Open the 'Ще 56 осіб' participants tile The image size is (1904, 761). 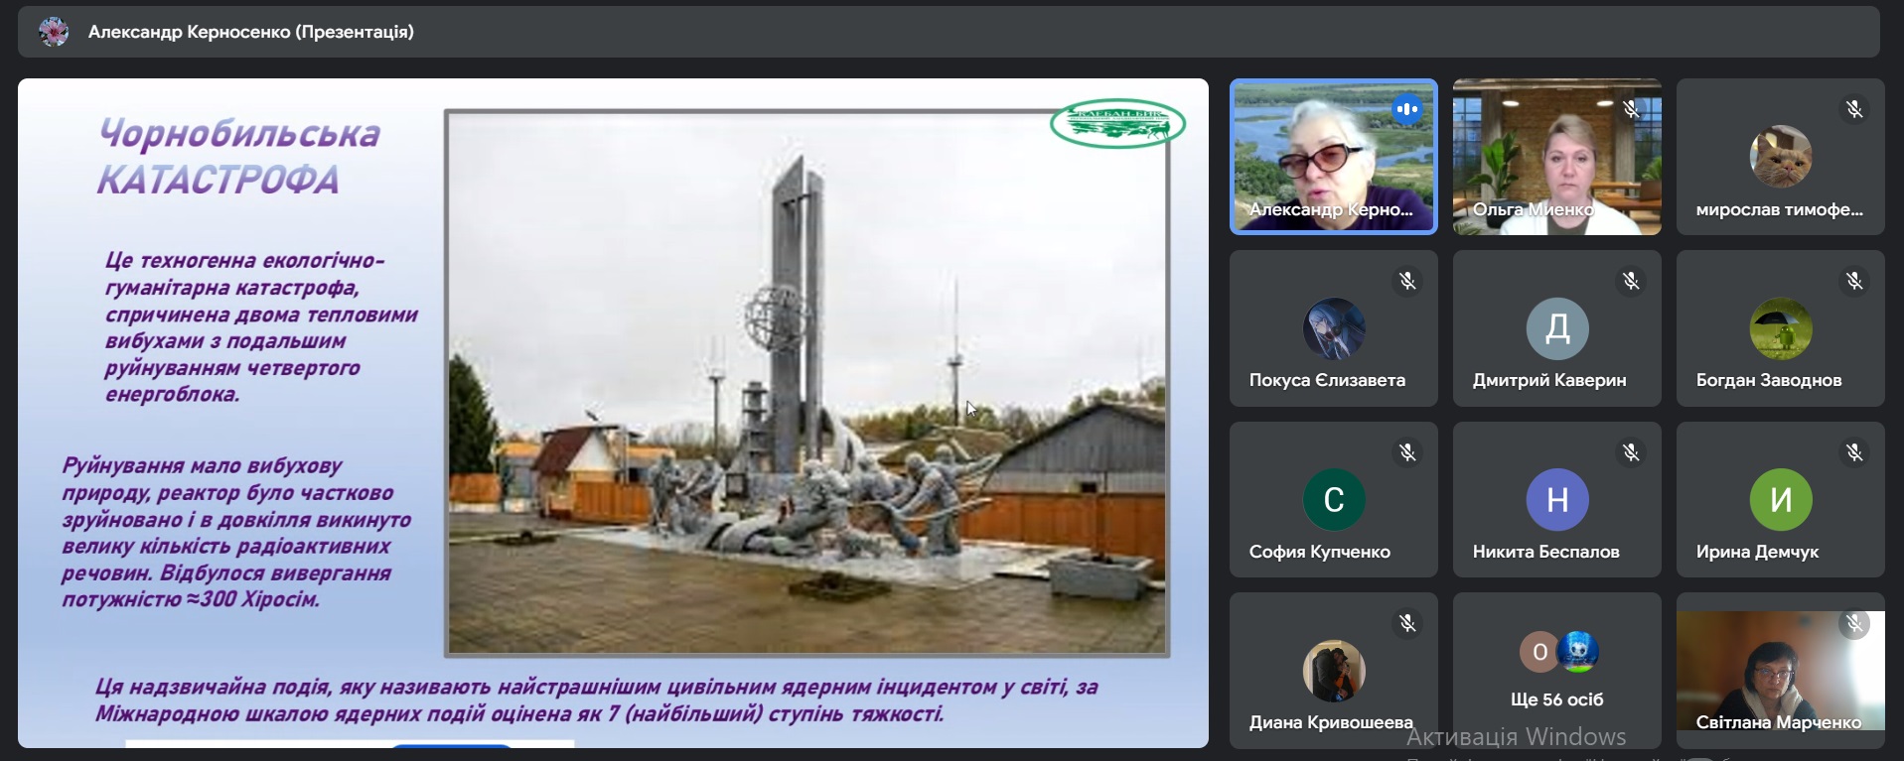coord(1556,671)
